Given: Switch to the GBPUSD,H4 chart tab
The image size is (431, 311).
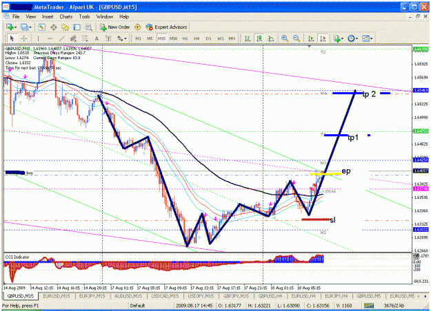Looking at the screenshot, I should [270, 296].
